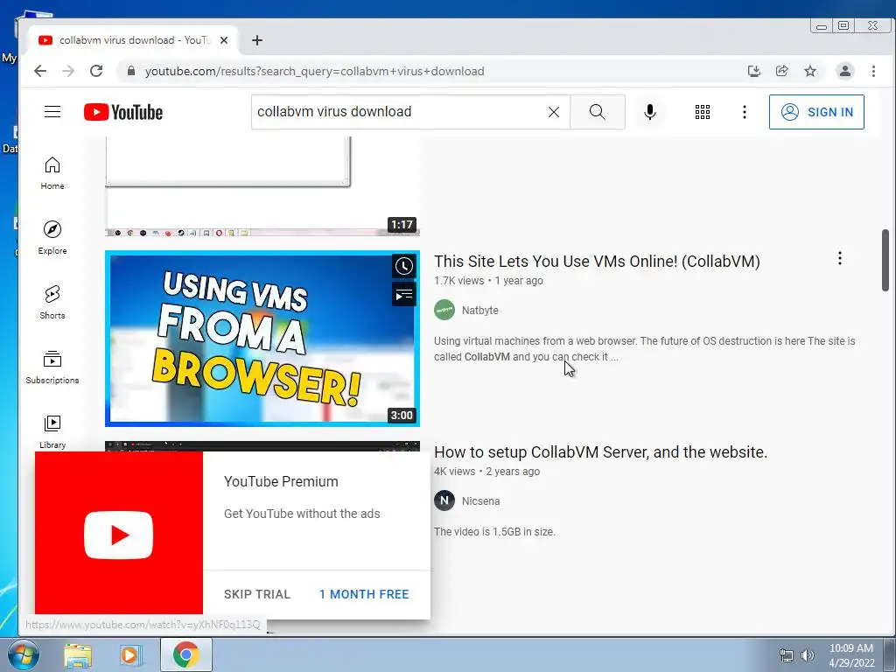Viewport: 896px width, 672px height.
Task: Click the '4K views' text
Action: coord(454,472)
